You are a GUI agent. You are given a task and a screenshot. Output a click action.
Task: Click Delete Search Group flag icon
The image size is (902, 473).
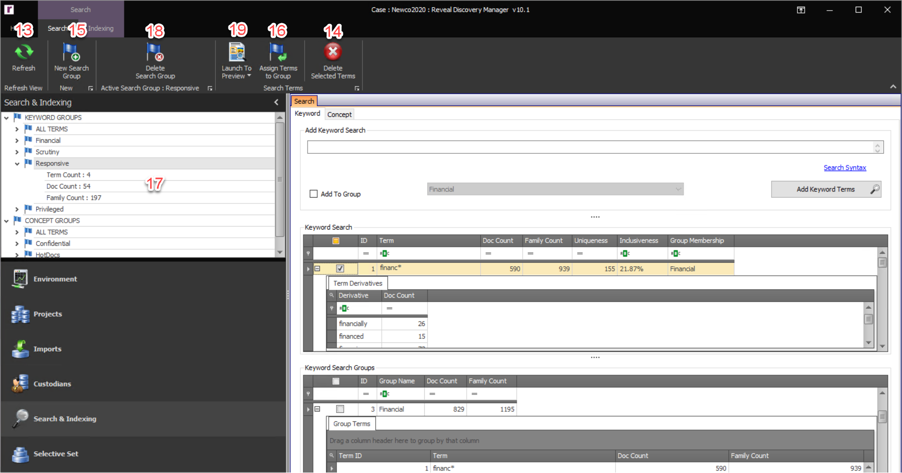155,52
